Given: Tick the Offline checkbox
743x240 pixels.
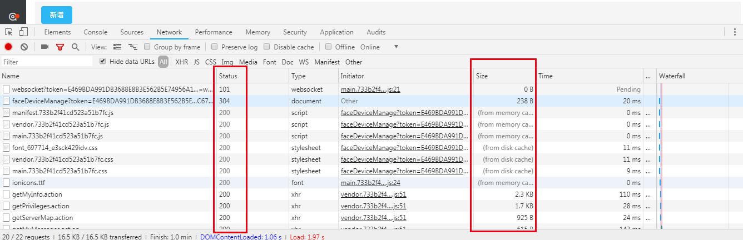Looking at the screenshot, I should 329,47.
